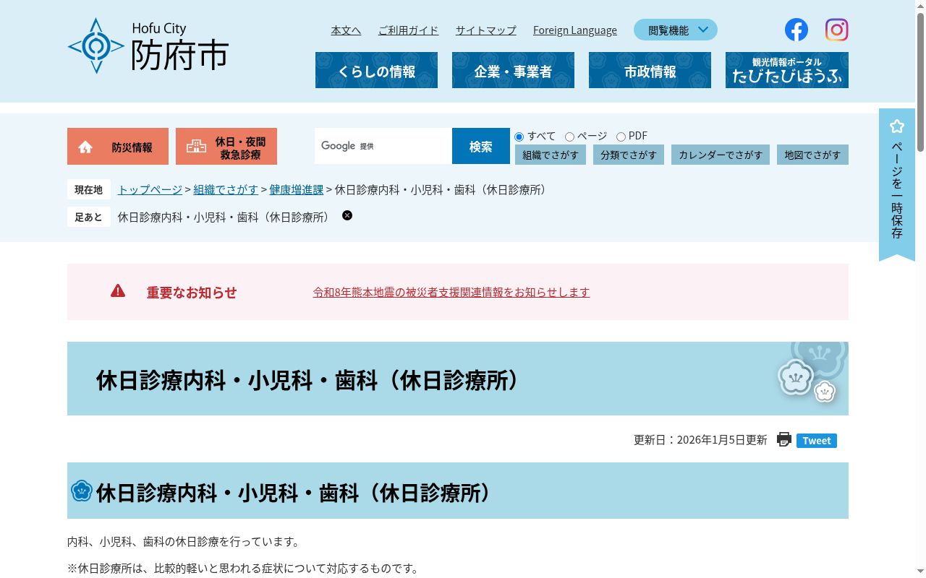Go to 健康増進課 breadcrumb link
The height and width of the screenshot is (578, 926).
point(297,189)
